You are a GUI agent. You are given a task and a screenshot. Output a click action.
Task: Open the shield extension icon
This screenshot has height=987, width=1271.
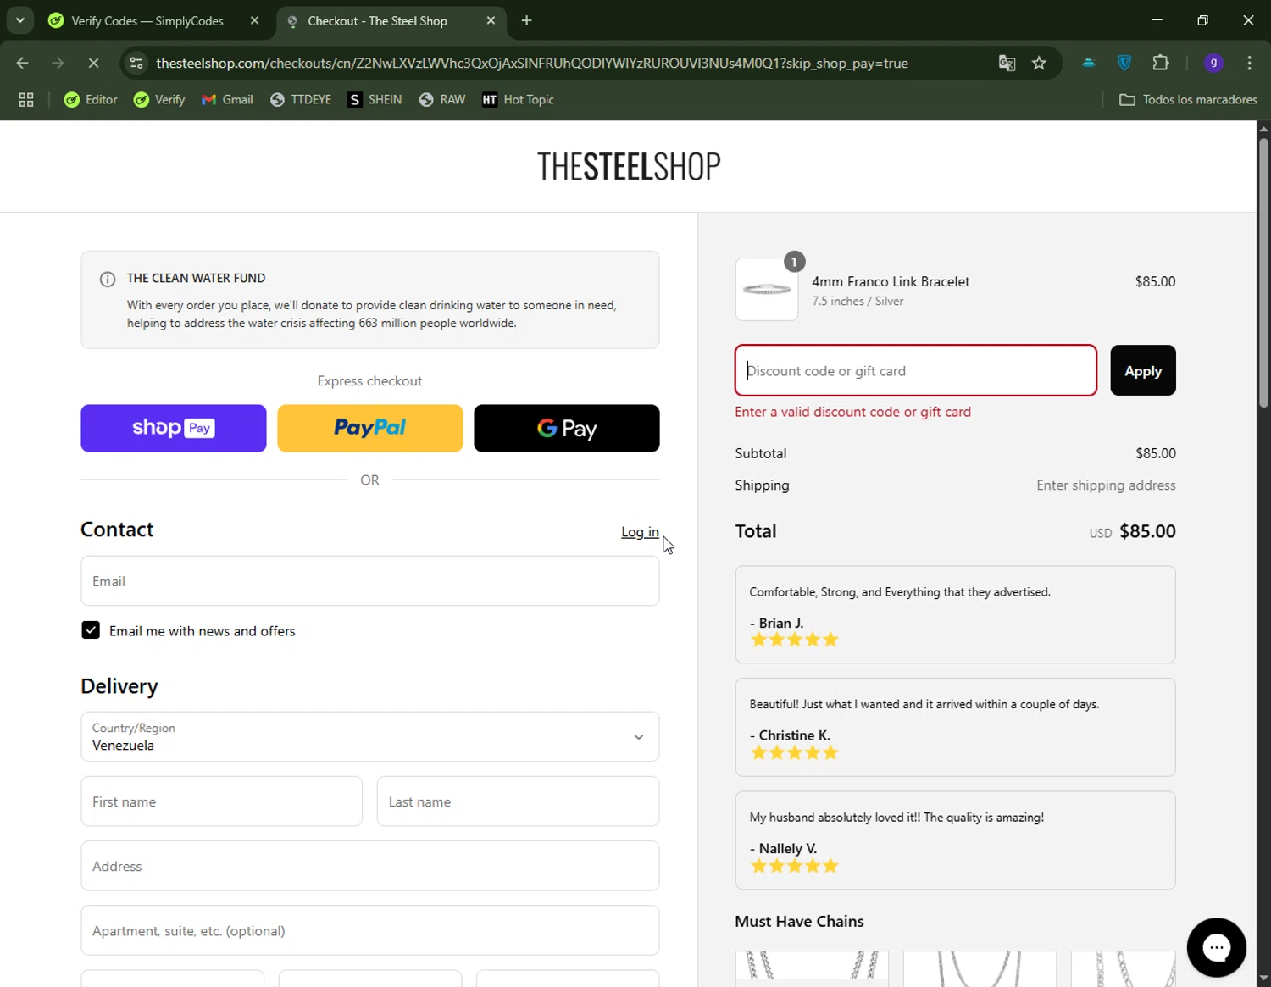pyautogui.click(x=1124, y=63)
